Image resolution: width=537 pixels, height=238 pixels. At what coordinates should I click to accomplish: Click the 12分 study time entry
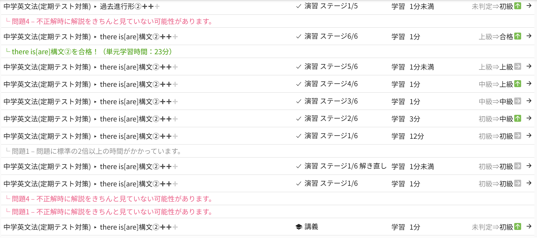(x=417, y=136)
